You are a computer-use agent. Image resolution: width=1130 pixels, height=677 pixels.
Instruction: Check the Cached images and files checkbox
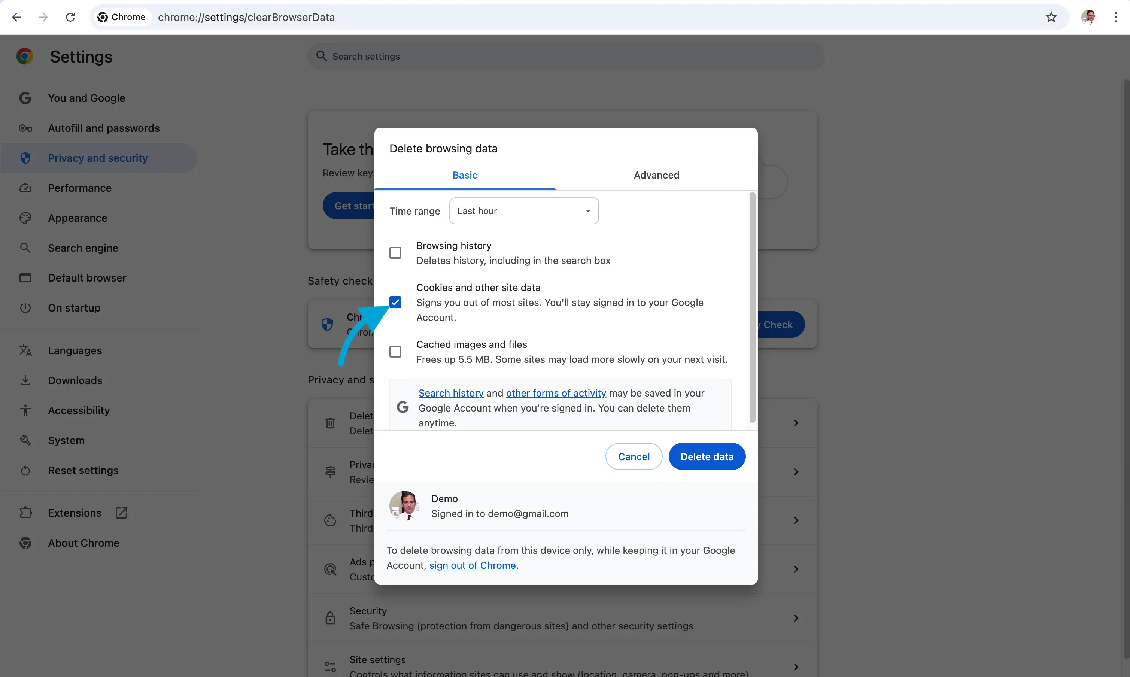point(395,352)
